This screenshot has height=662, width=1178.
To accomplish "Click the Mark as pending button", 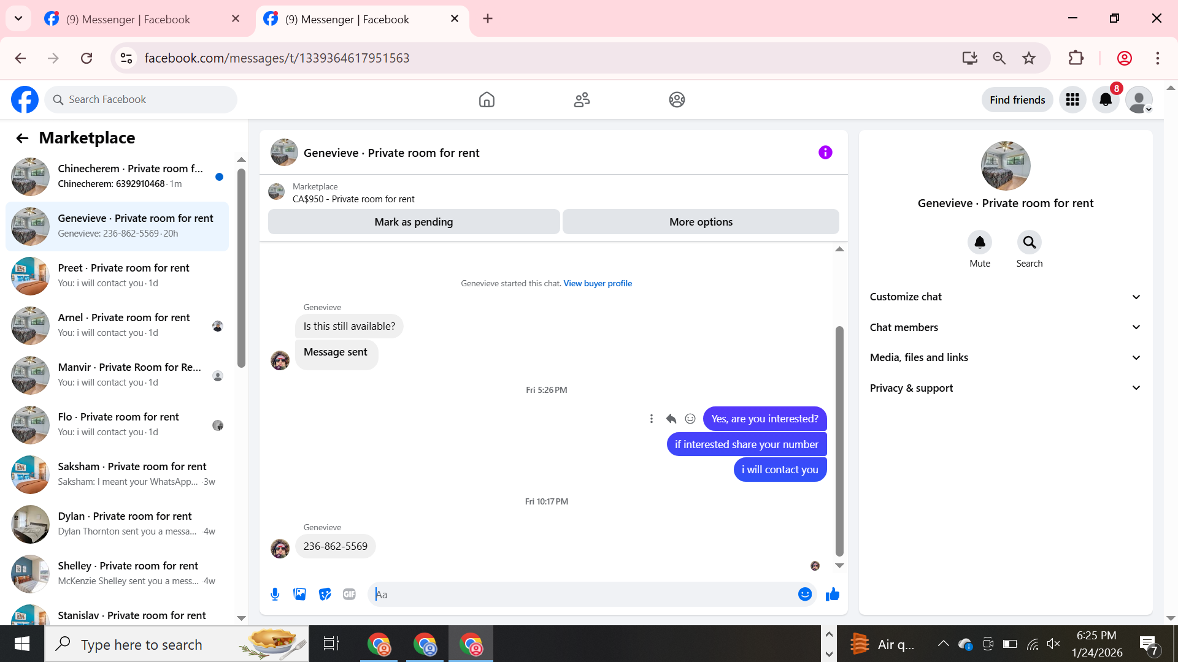I will point(414,222).
